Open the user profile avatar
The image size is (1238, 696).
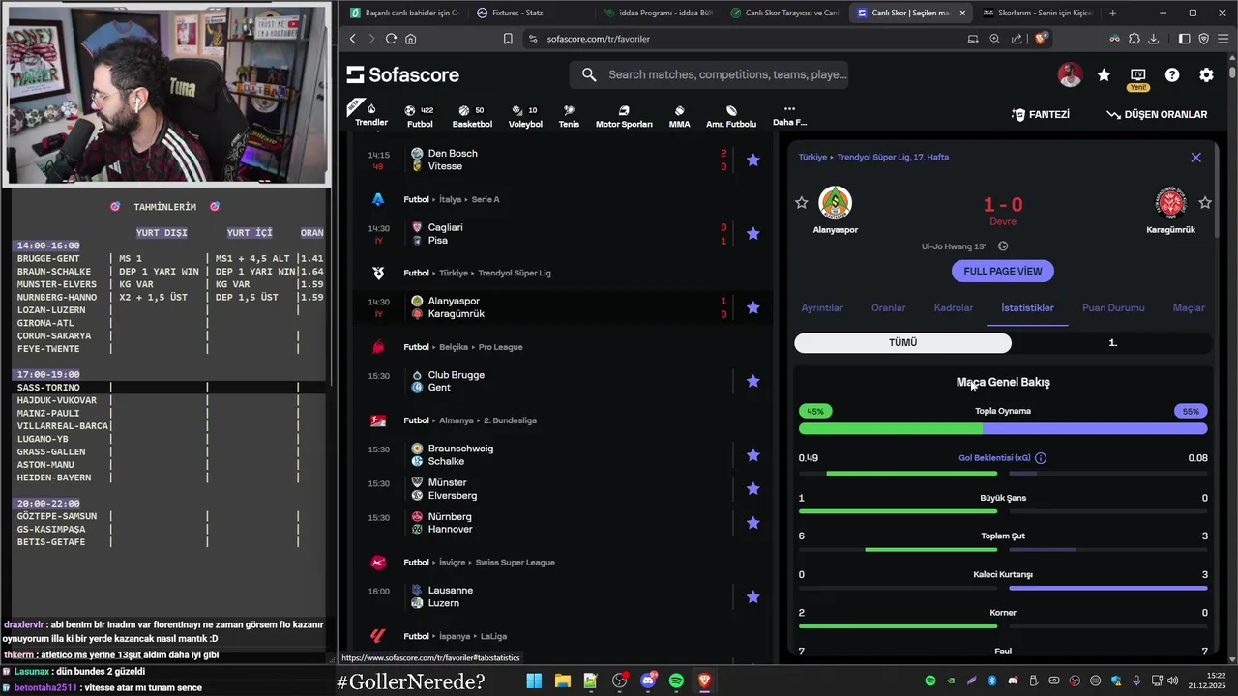(1070, 74)
